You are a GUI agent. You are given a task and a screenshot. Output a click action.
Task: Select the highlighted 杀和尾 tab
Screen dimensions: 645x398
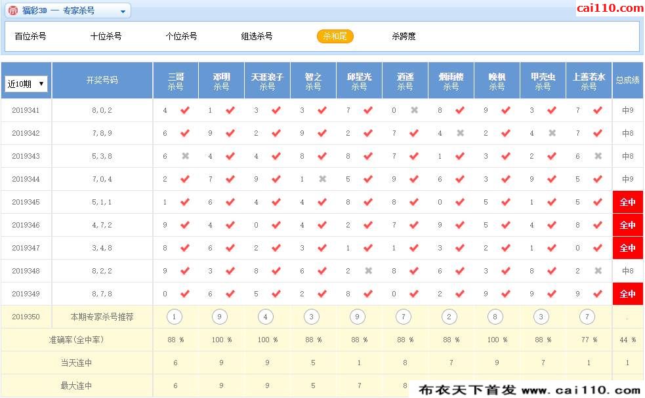(335, 36)
